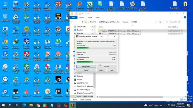Open File Explorer from the taskbar
193x108 pixels.
31,105
